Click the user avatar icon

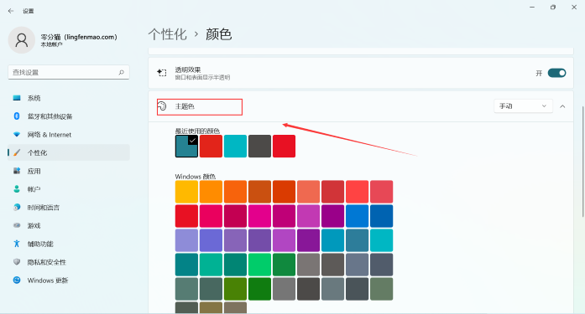pos(22,40)
